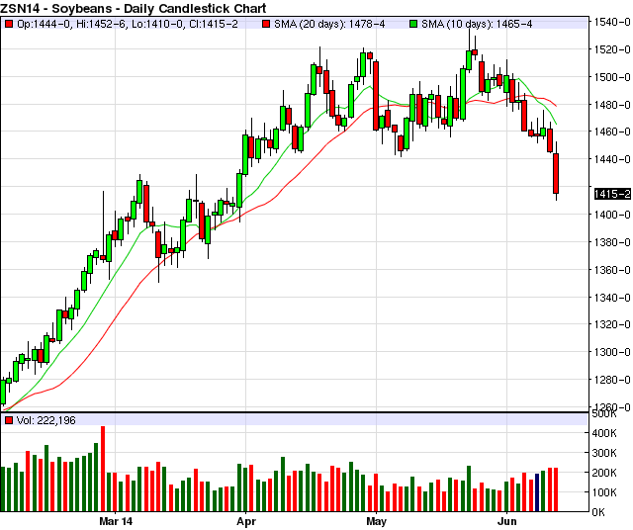Click the '1540-0' price axis label
Screen dimensions: 633x530
pyautogui.click(x=612, y=22)
